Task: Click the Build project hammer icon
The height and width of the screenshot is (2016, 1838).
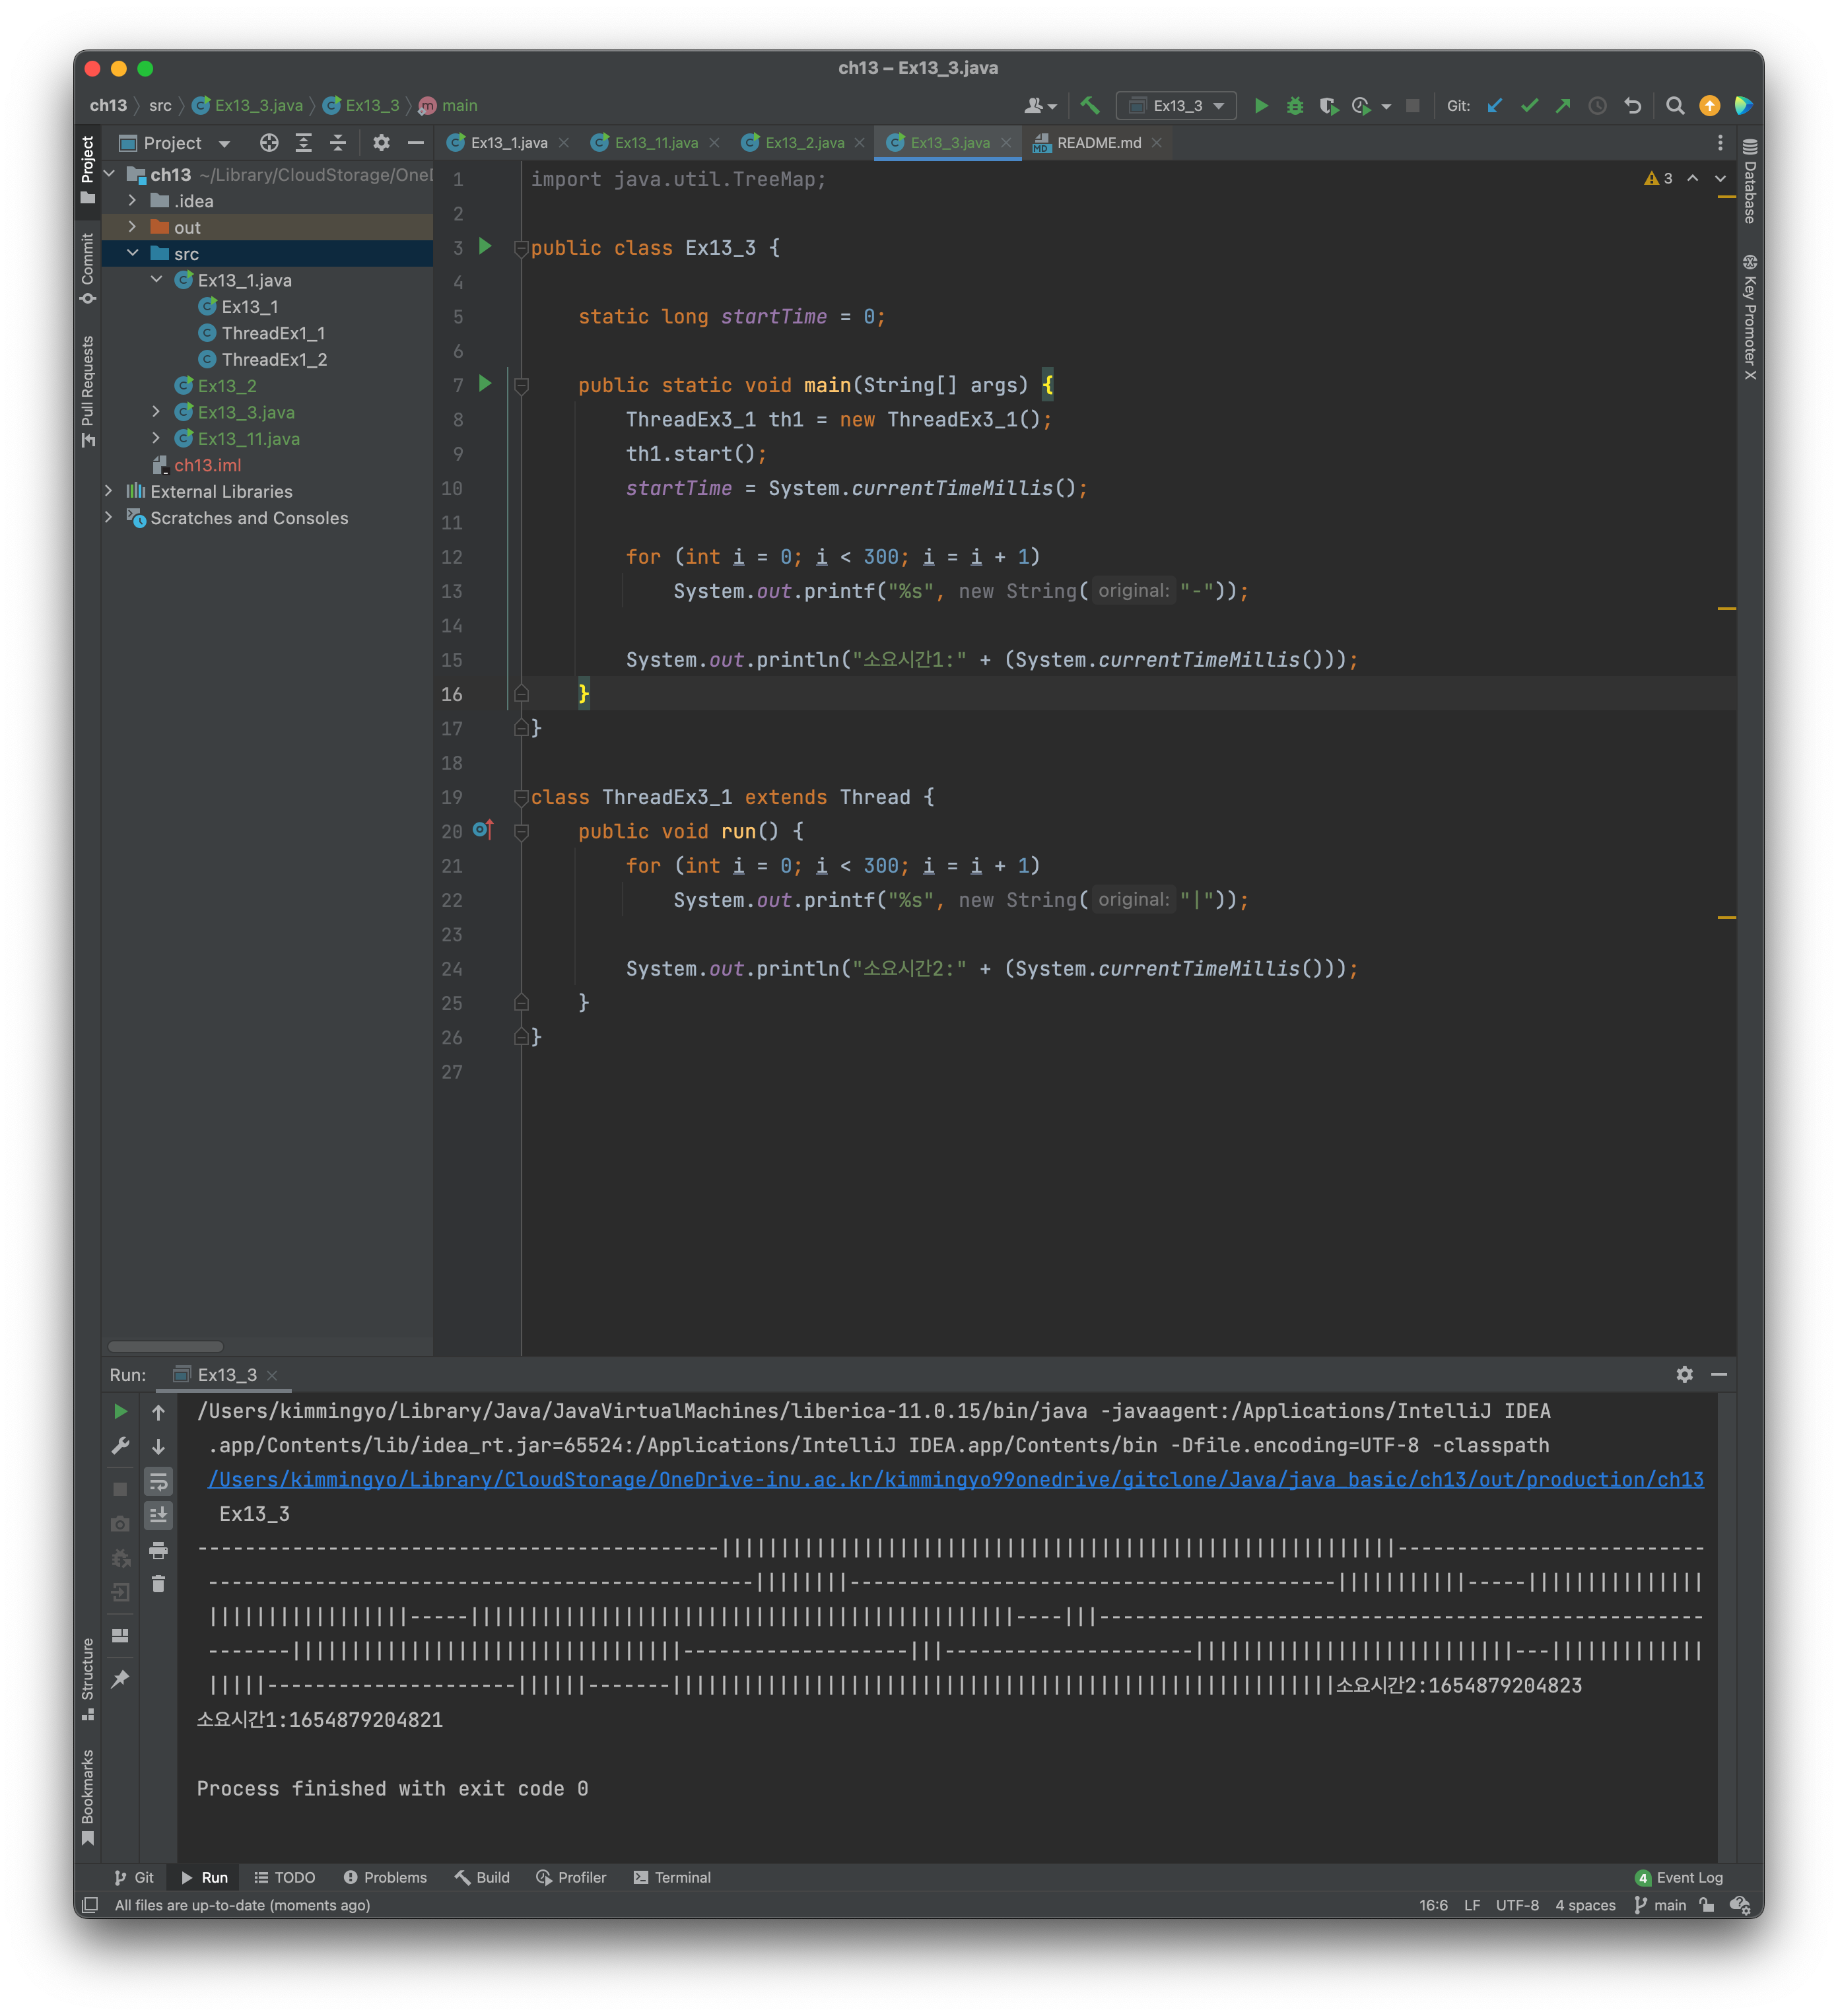Action: (x=1090, y=105)
